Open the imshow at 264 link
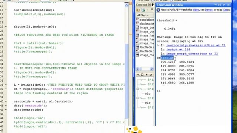The width and height of the screenshot is (237, 133). coord(178,50)
